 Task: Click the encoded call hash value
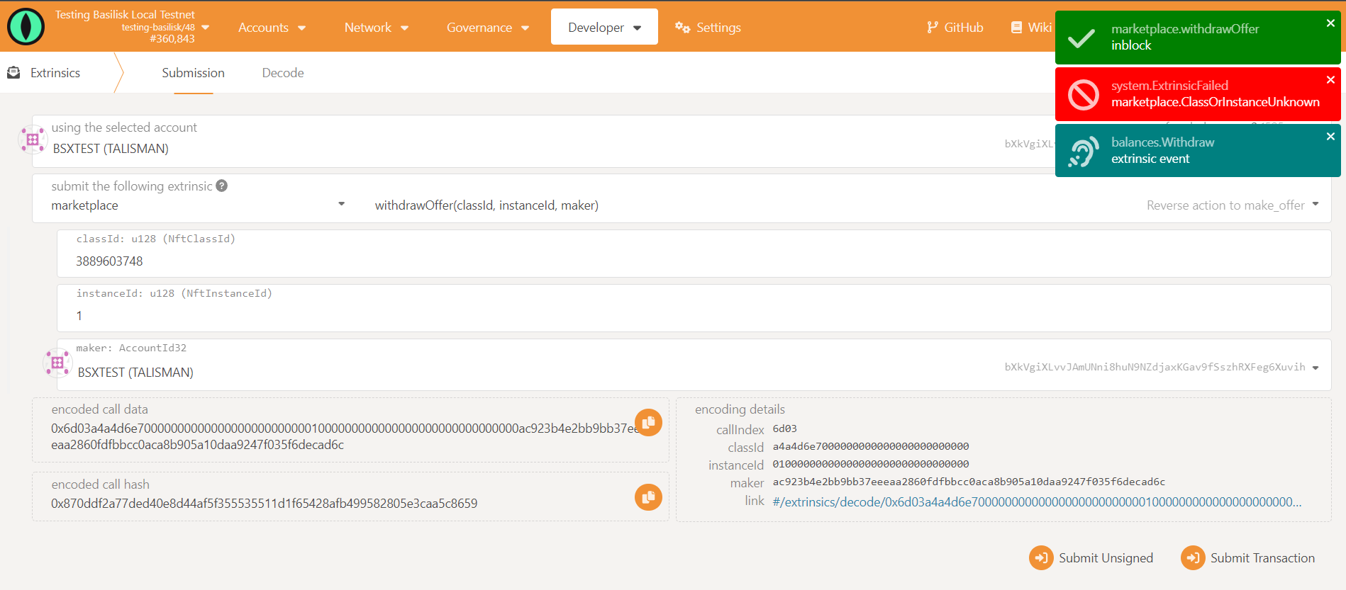264,503
